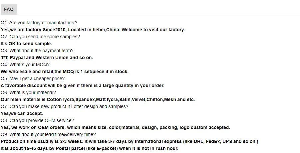Open the FAQ tab
This screenshot has width=300, height=153.
[9, 9]
